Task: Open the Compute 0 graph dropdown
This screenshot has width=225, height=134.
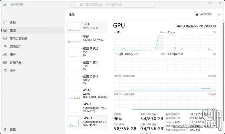Action: 166,54
